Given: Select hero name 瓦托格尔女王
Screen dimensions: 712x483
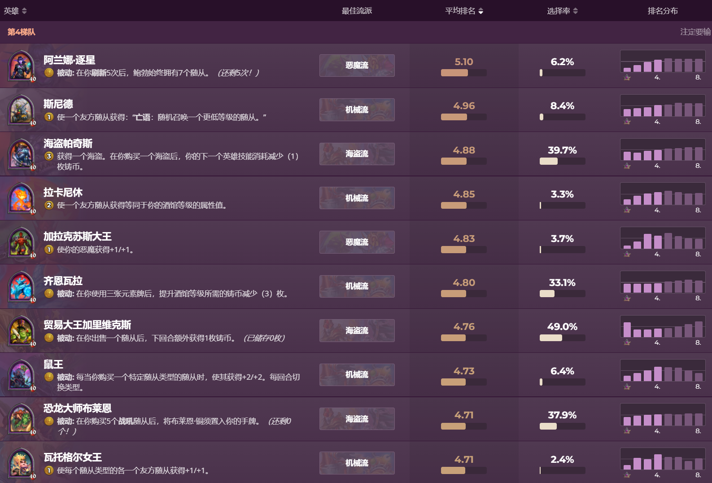Looking at the screenshot, I should (x=73, y=457).
